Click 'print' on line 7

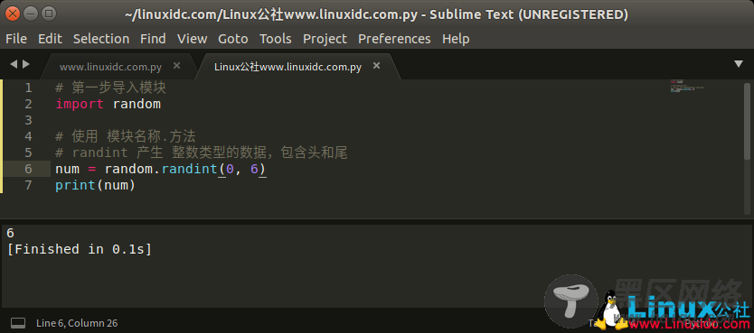tap(76, 185)
